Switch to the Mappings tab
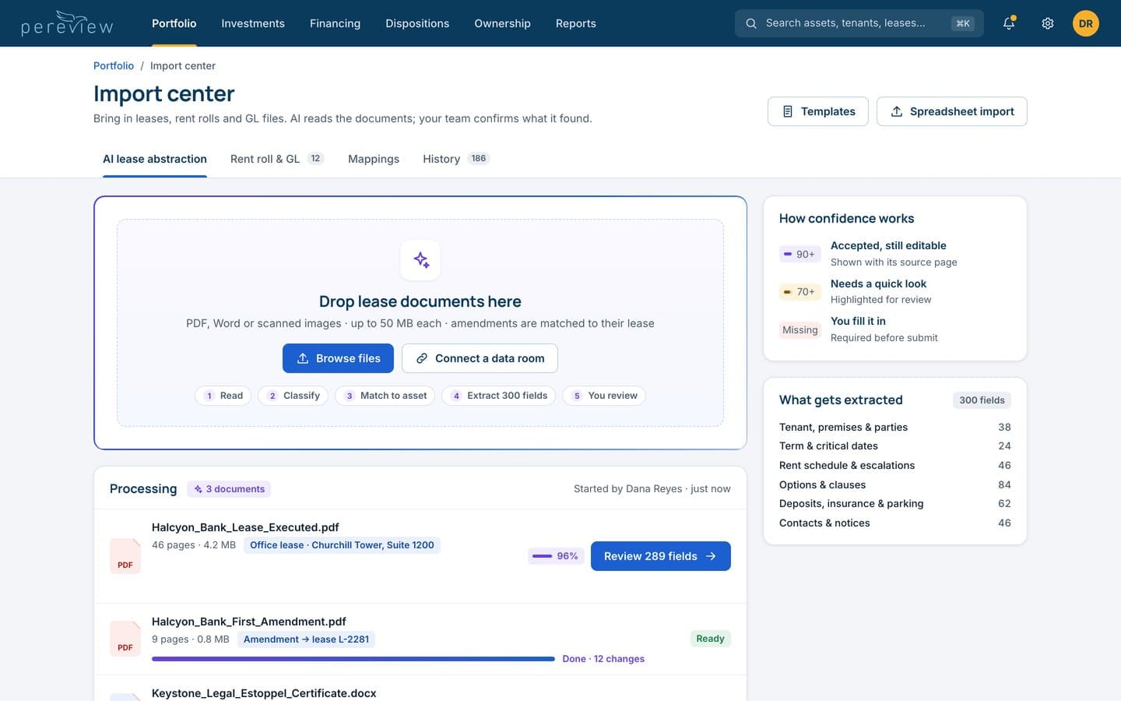1121x701 pixels. pyautogui.click(x=374, y=159)
